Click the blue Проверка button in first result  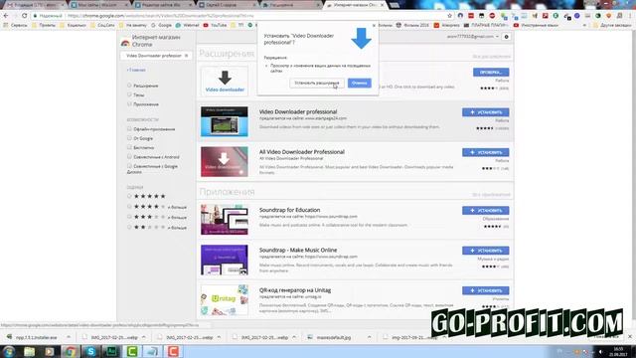[x=491, y=73]
